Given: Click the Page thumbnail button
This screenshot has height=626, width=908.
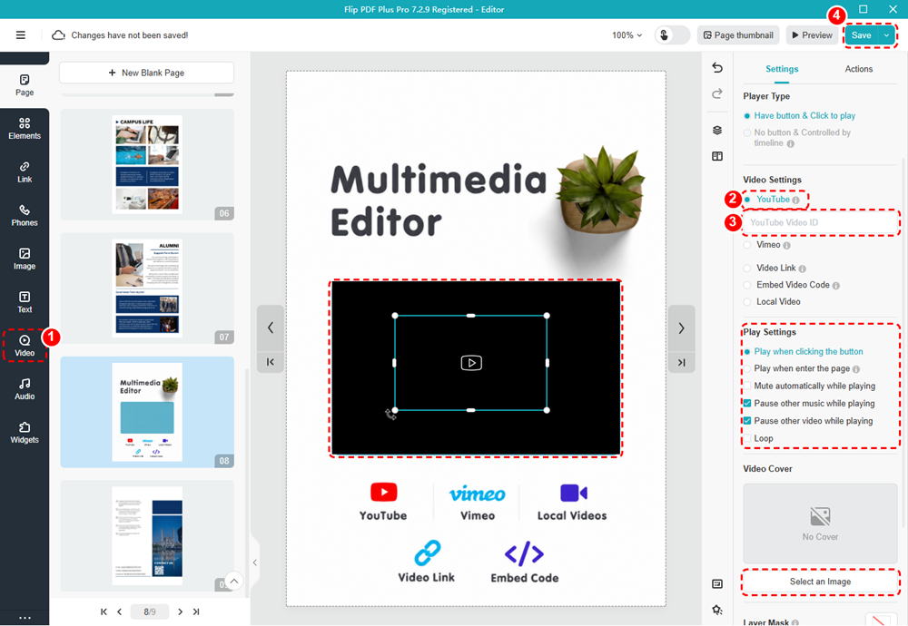Looking at the screenshot, I should click(738, 35).
